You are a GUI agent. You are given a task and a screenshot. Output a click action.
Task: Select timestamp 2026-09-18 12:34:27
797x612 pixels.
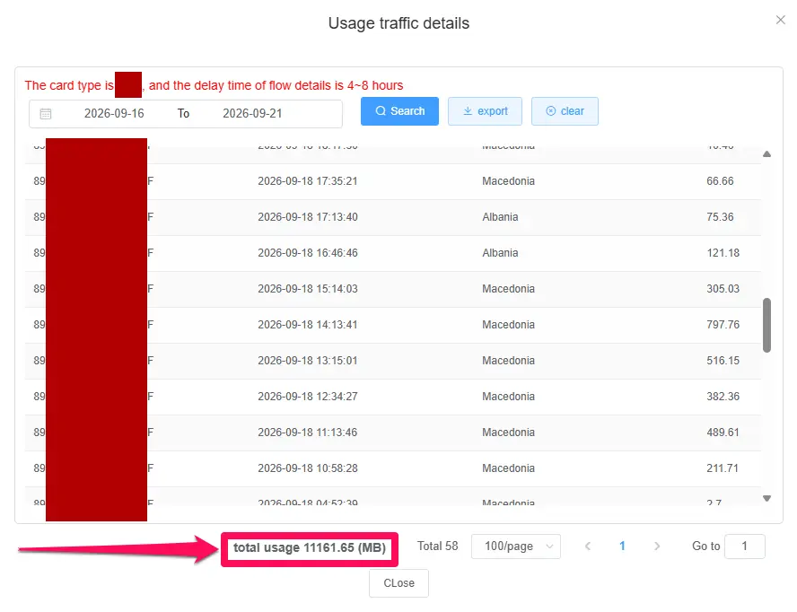point(308,397)
